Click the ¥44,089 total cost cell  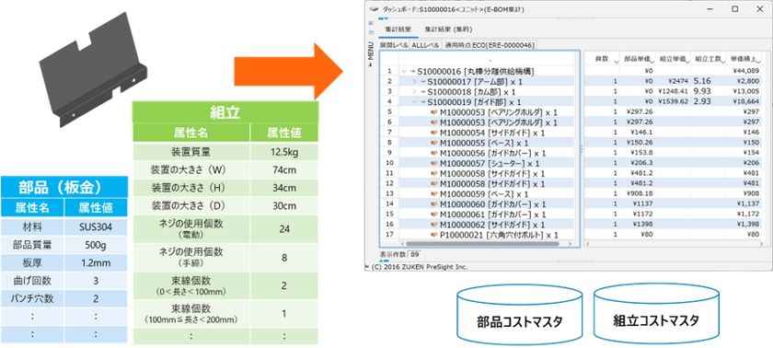click(x=744, y=72)
